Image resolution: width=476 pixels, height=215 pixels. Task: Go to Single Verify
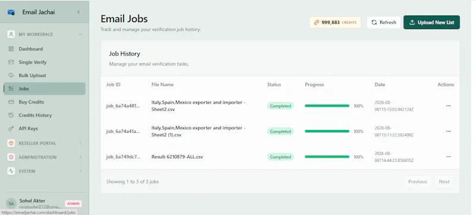click(x=44, y=63)
